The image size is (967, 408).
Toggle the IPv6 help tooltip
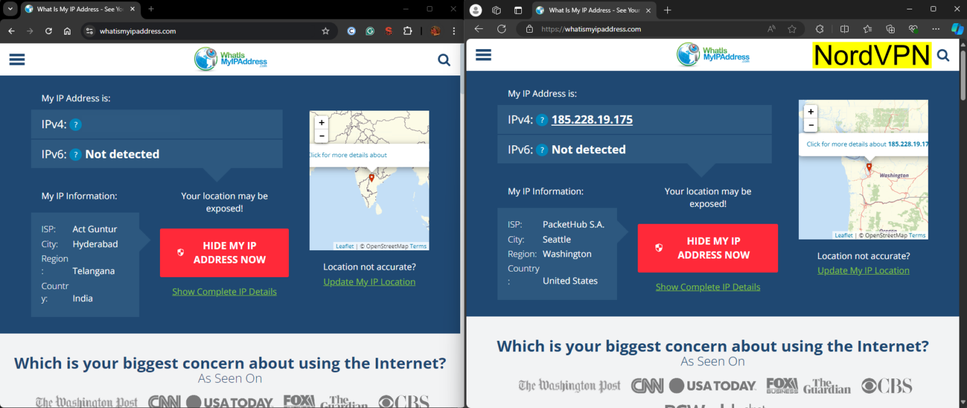pyautogui.click(x=76, y=153)
